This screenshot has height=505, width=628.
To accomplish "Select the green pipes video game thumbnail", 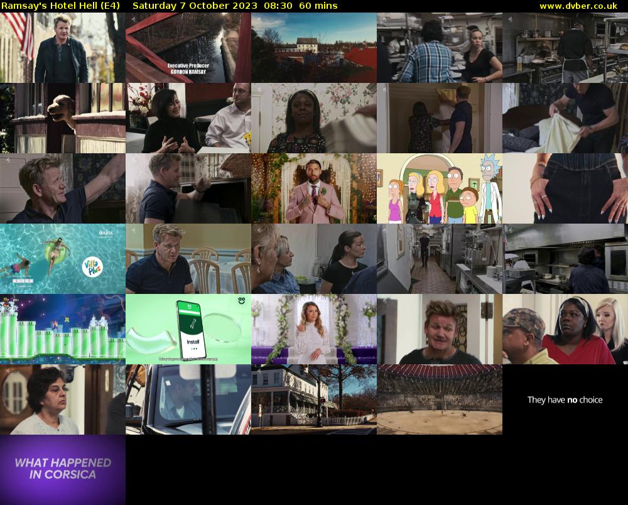I will click(62, 329).
